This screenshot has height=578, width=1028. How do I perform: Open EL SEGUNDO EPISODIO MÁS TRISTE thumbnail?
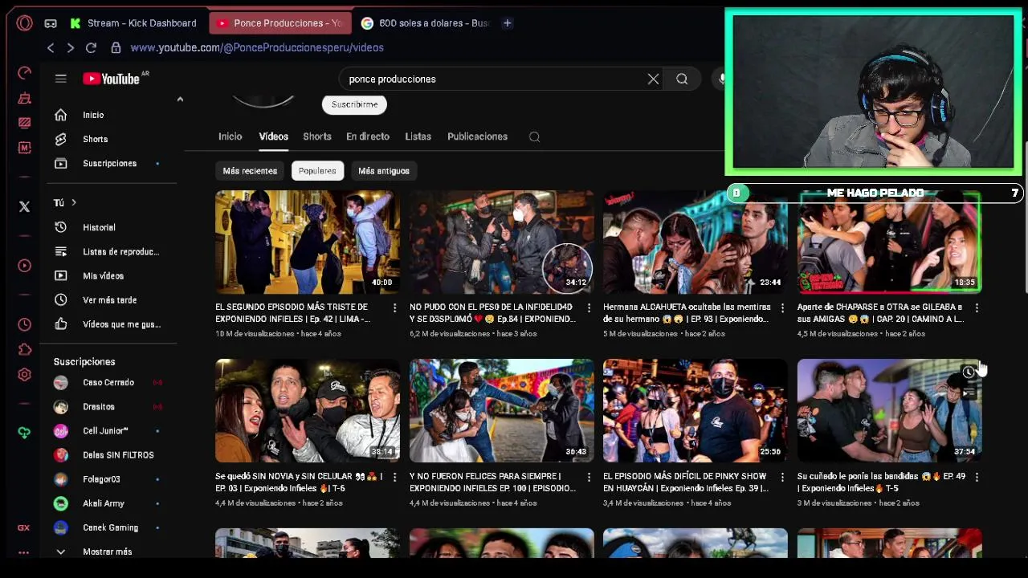[x=307, y=242]
